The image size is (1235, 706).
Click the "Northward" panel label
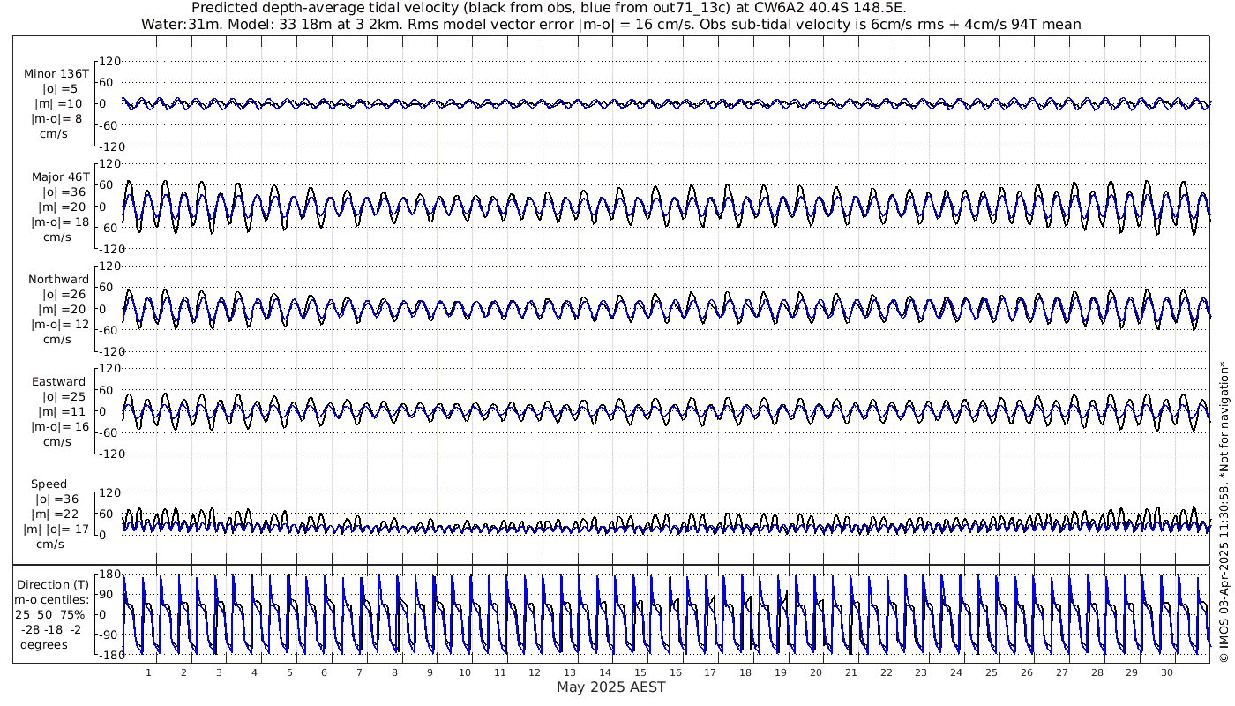click(x=58, y=280)
